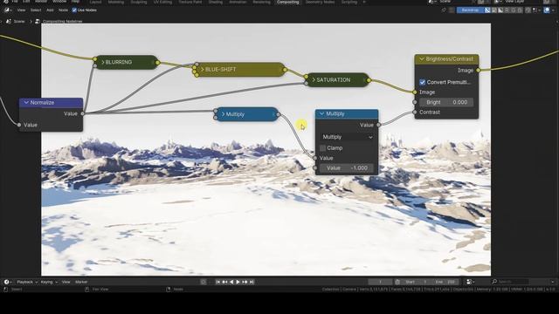The height and width of the screenshot is (314, 559).
Task: Click the current frame number field
Action: [x=380, y=282]
